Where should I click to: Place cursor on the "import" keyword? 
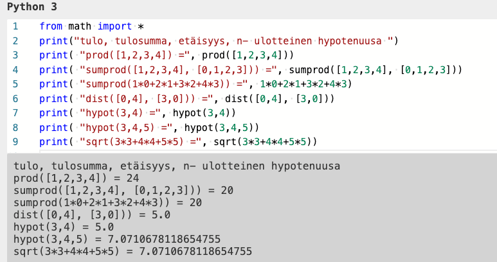click(114, 27)
